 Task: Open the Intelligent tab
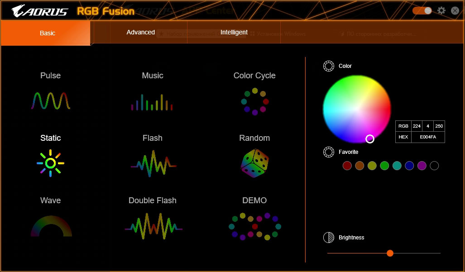point(234,32)
